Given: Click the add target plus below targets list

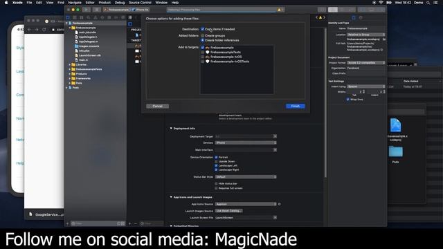Looking at the screenshot, I should pyautogui.click(x=130, y=223).
